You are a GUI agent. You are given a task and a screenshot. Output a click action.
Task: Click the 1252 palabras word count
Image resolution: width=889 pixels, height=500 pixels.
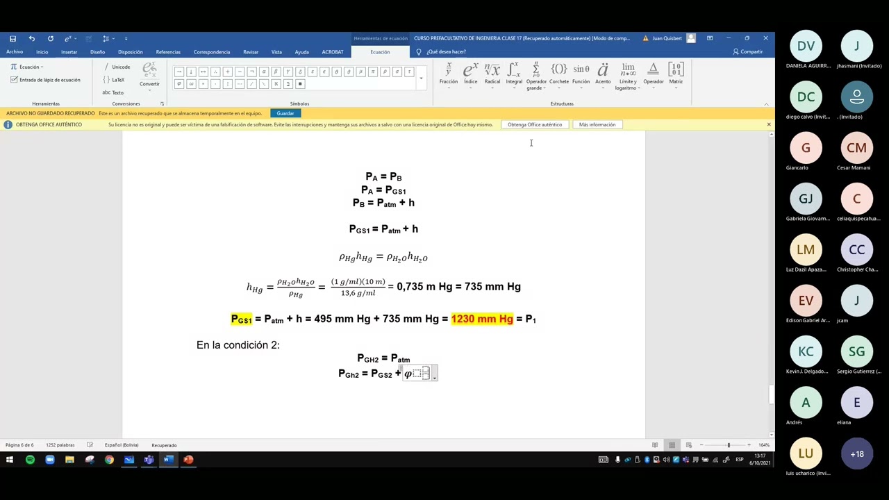(x=60, y=445)
